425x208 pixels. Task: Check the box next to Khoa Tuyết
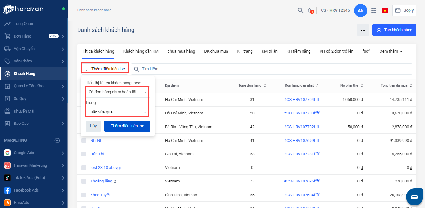[x=84, y=195]
